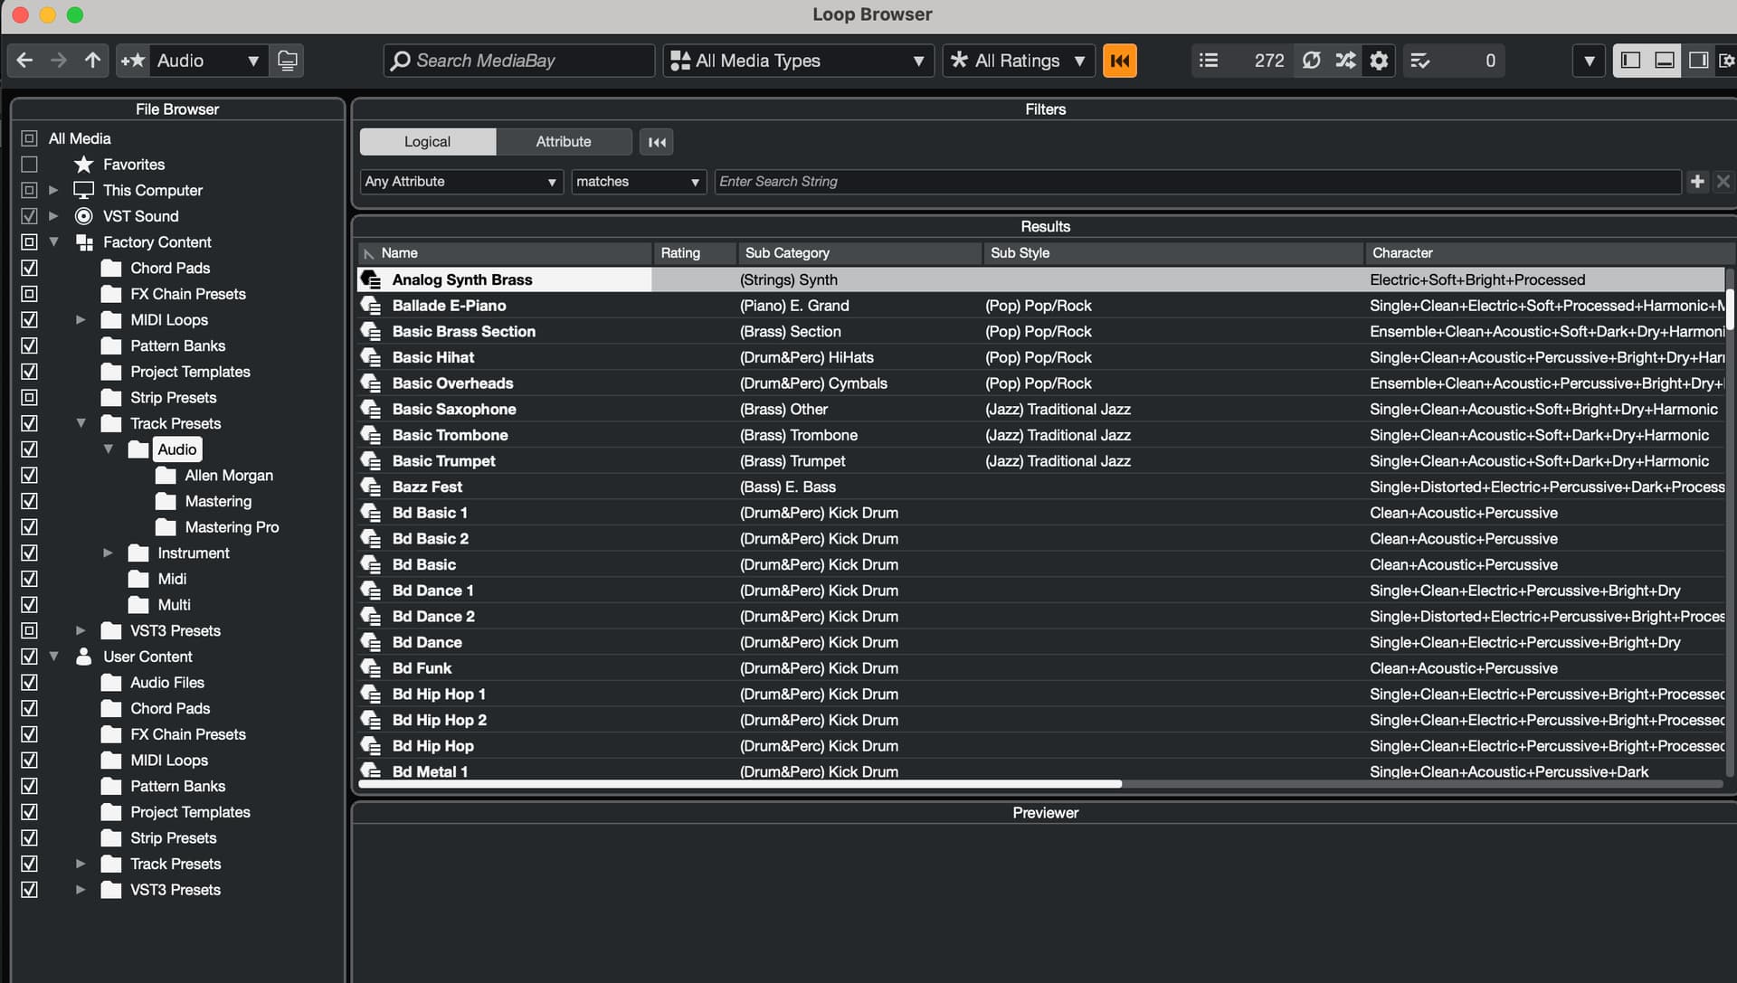Click the filter reset icon beside Attribute
This screenshot has height=983, width=1737.
click(x=657, y=142)
